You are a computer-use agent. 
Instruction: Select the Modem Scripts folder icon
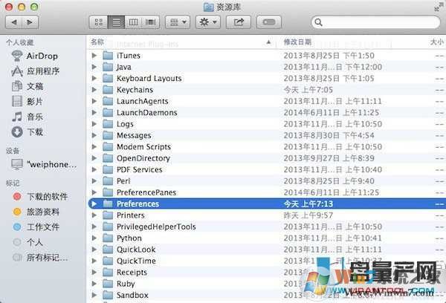pos(108,146)
